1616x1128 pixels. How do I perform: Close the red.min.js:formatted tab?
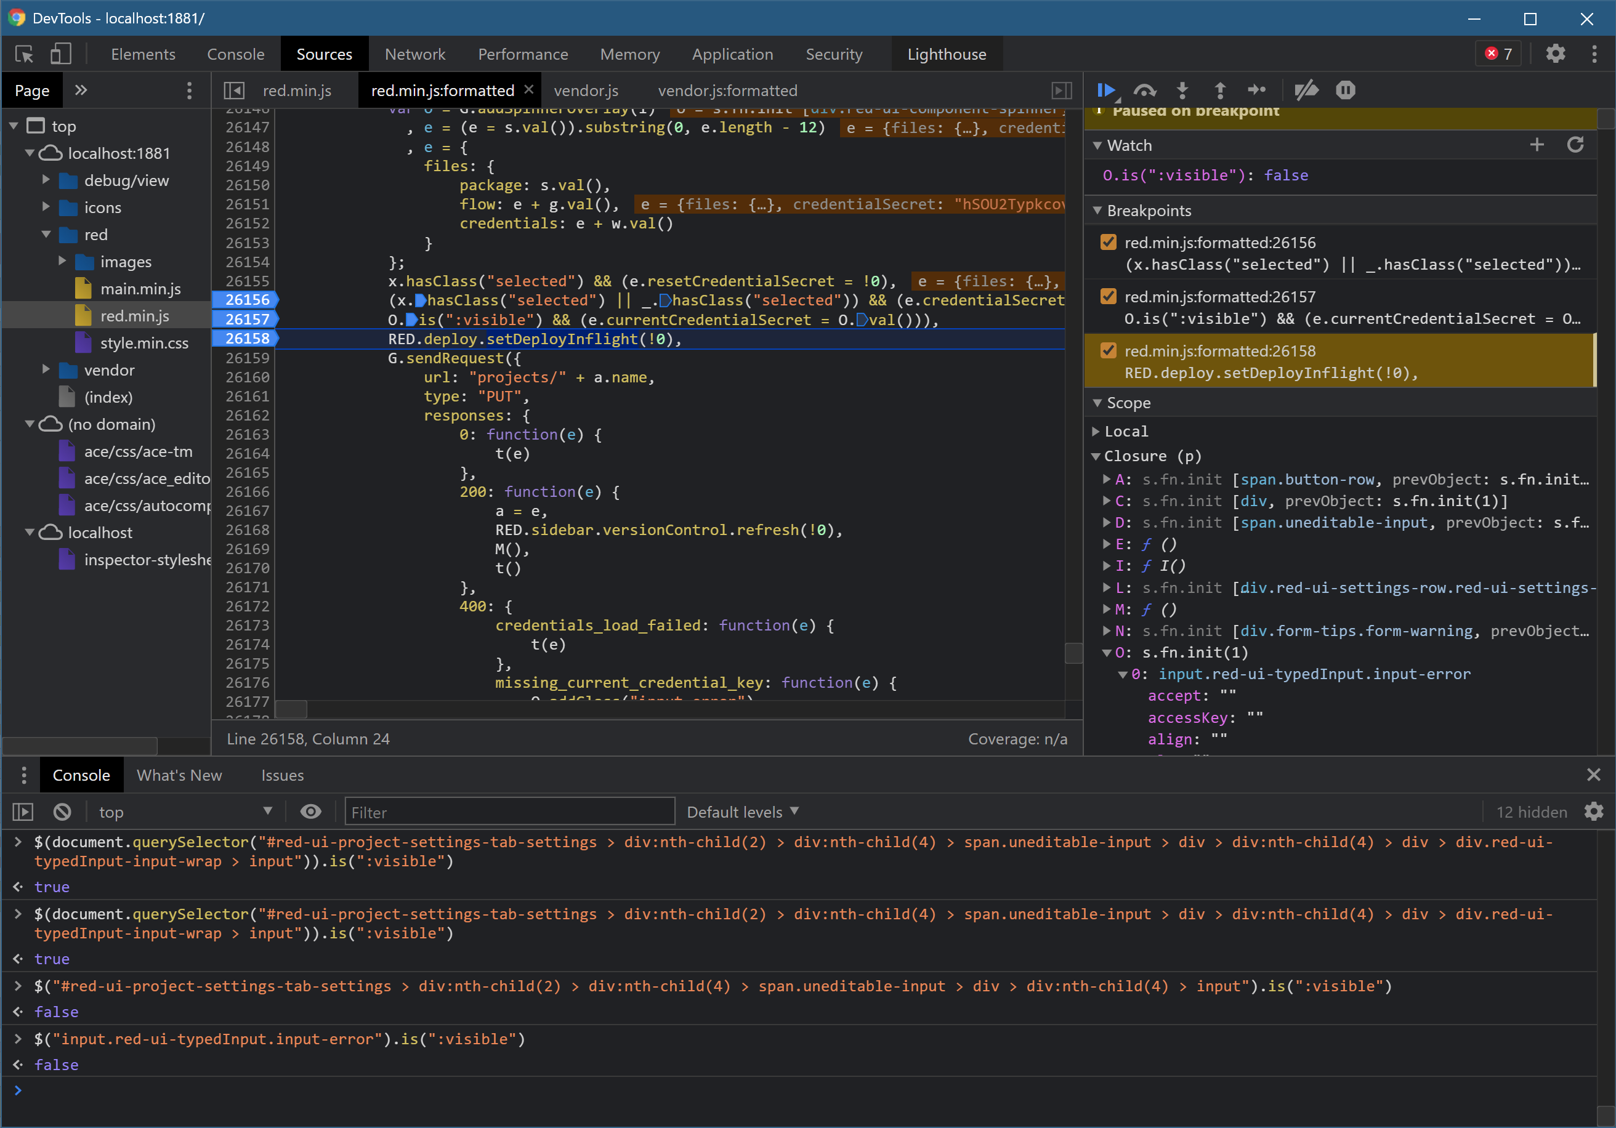pyautogui.click(x=528, y=89)
